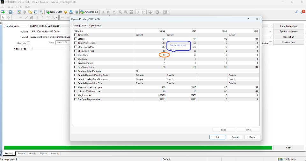Viewport: 306px width, 161px height.
Task: Click the Zoom Out magnifier icon
Action: click(x=126, y=12)
